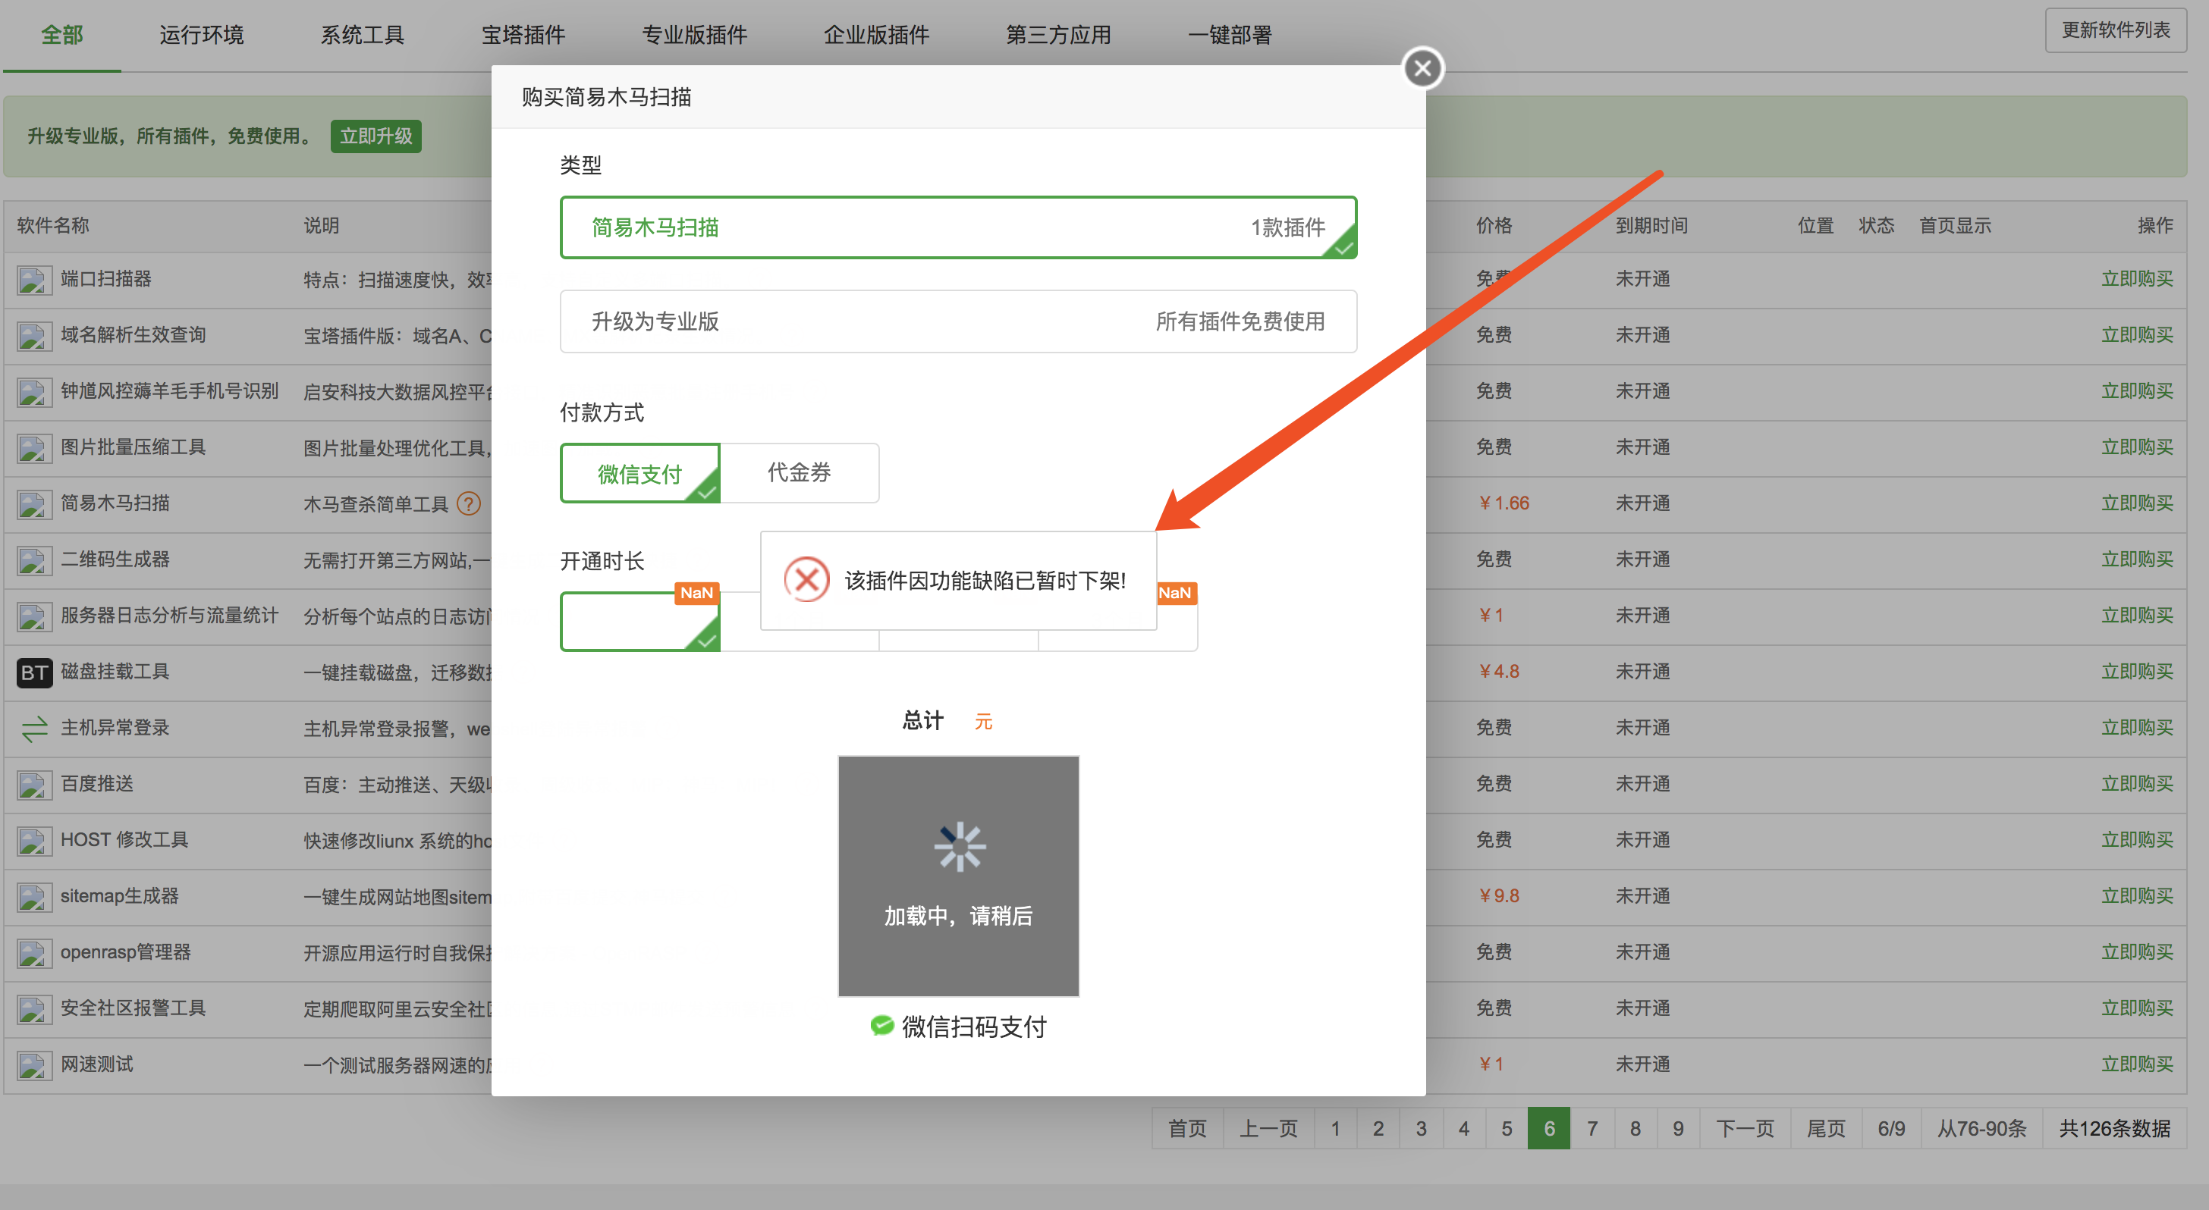
Task: Click the 立即升级 green button
Action: [x=375, y=136]
